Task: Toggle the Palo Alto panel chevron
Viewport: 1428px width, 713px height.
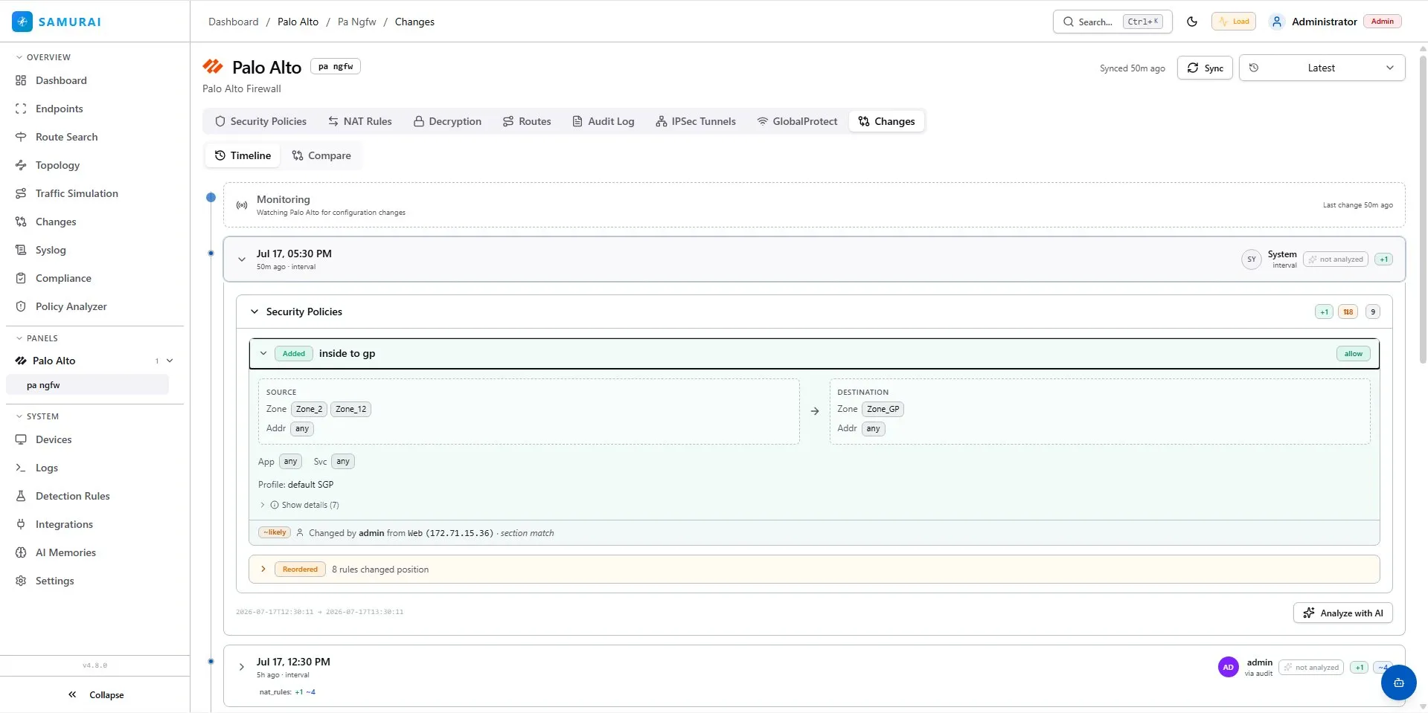Action: click(170, 361)
